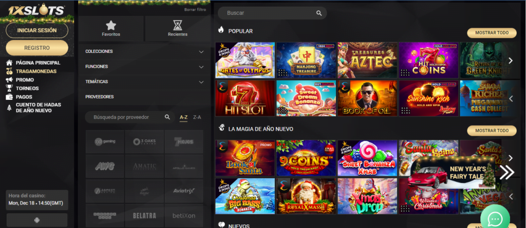Open Xmas Drop game thumbnail
Viewport: 526px width, 228px height.
click(x=367, y=196)
